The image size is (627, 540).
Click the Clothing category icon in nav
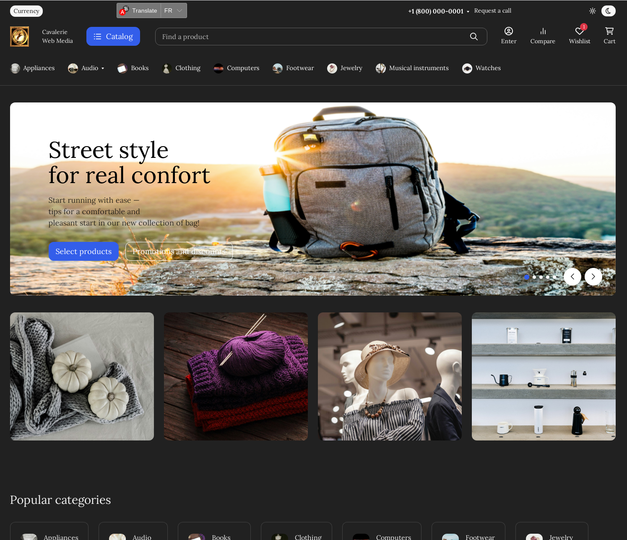click(167, 68)
